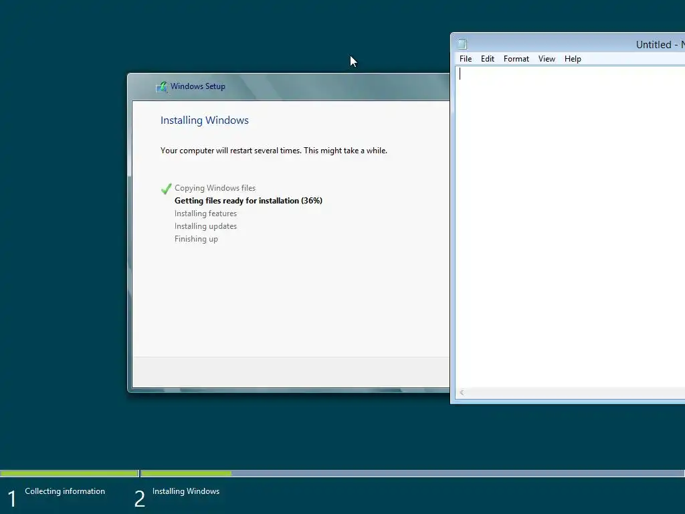685x514 pixels.
Task: Click the 'Installing updates' step text
Action: pos(205,226)
